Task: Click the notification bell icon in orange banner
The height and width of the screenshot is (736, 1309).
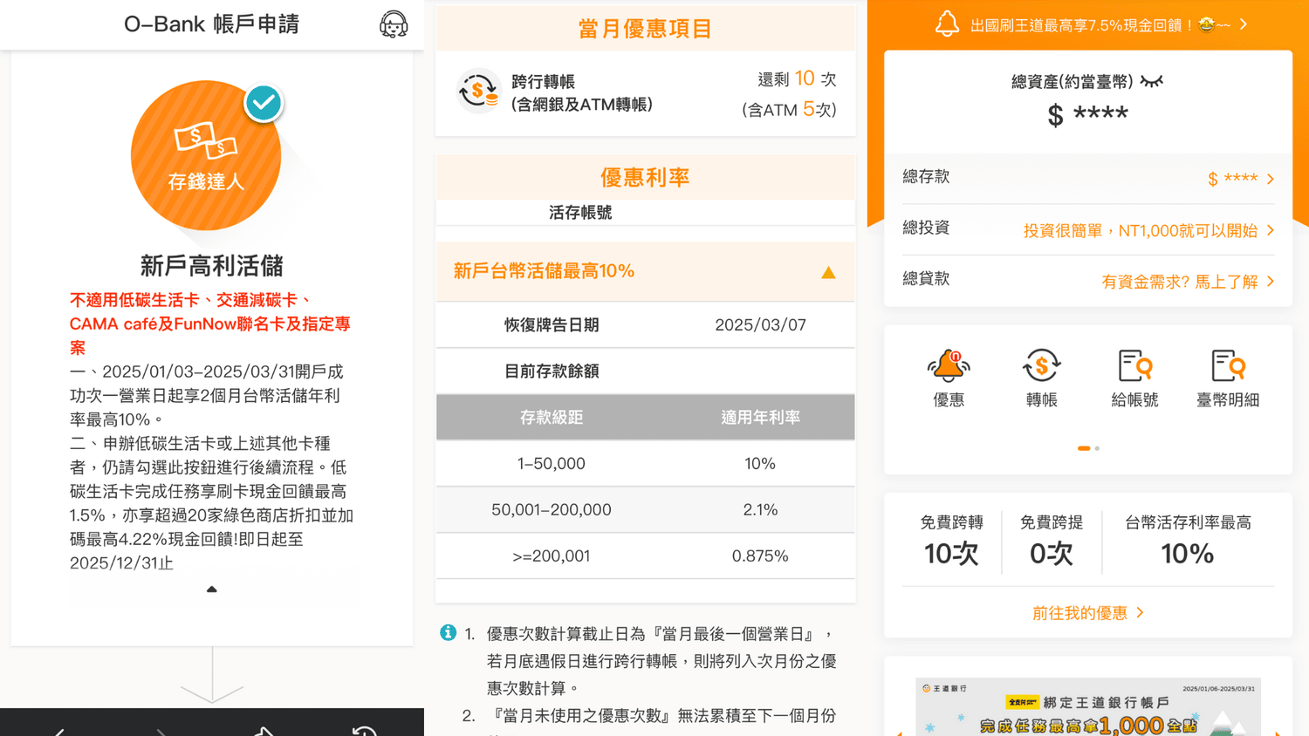Action: (947, 24)
